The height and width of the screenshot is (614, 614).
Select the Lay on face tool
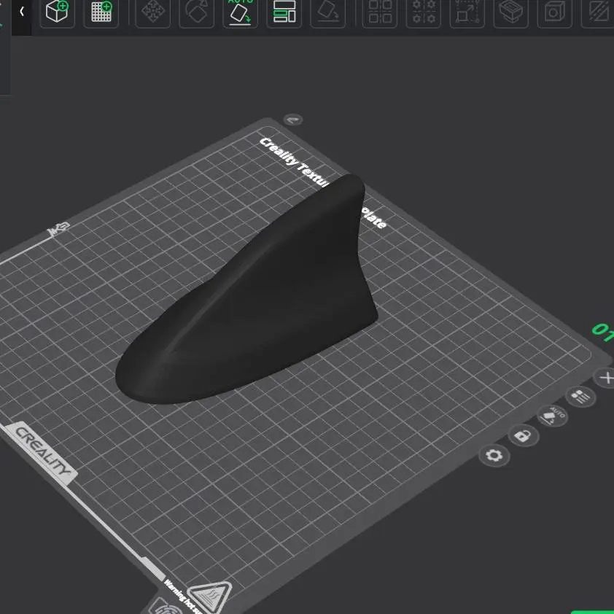tap(328, 12)
